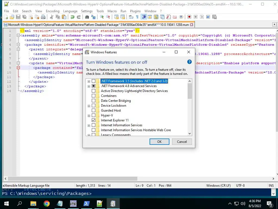278x209 pixels.
Task: Expand the .NET Framework 3.5 tree node
Action: point(89,81)
